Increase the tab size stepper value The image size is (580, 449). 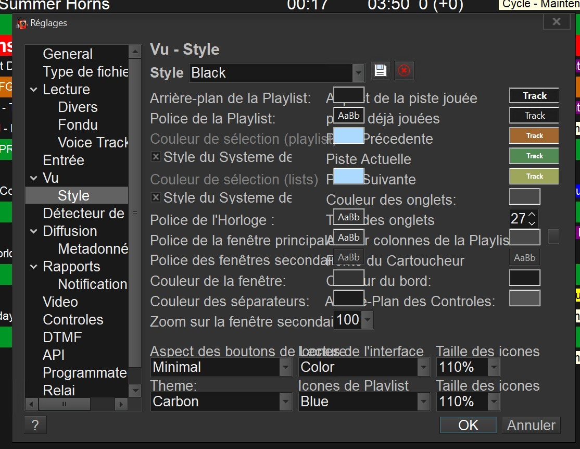(x=532, y=214)
